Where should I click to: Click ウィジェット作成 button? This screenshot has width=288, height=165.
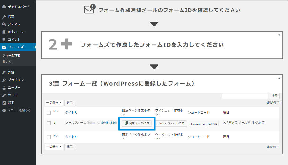tap(171, 124)
